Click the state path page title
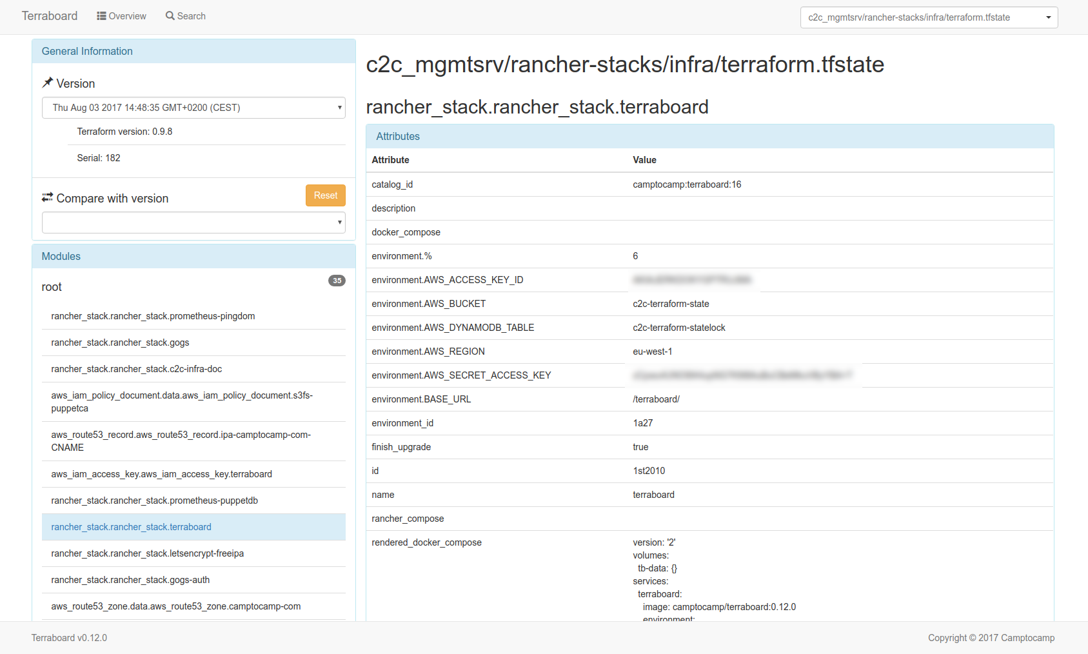Screen dimensions: 1088x654 click(625, 64)
